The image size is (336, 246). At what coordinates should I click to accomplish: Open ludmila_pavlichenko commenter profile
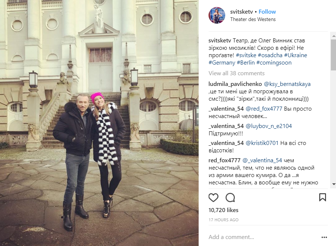click(x=235, y=84)
